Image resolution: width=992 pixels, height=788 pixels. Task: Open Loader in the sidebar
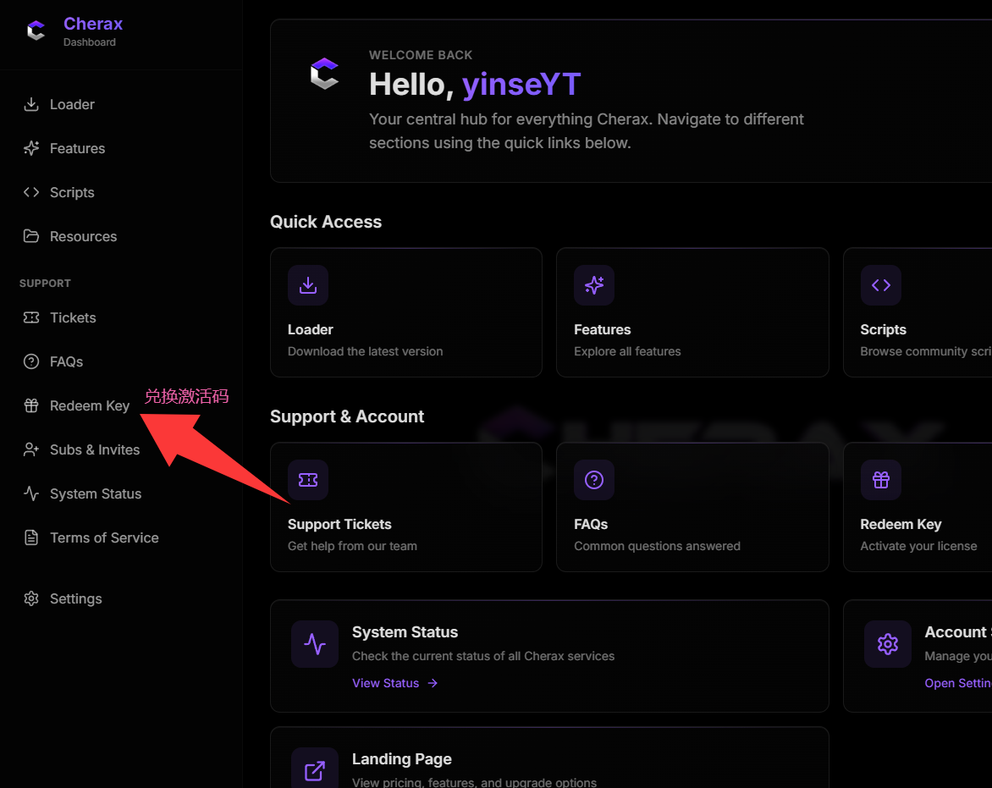pyautogui.click(x=72, y=105)
